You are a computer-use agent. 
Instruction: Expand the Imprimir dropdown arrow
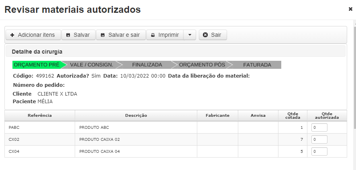pyautogui.click(x=190, y=35)
